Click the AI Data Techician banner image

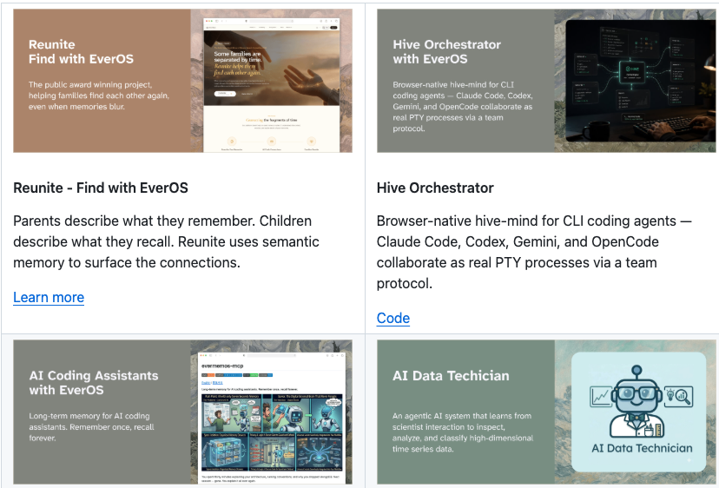pos(546,412)
